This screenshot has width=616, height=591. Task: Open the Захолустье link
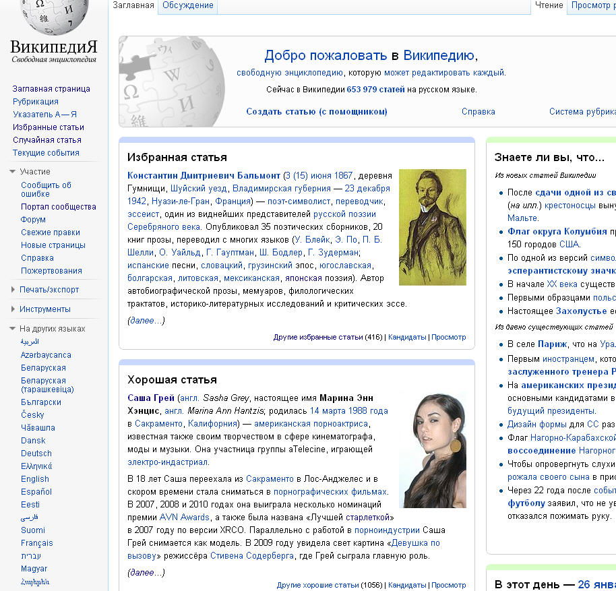pyautogui.click(x=582, y=311)
